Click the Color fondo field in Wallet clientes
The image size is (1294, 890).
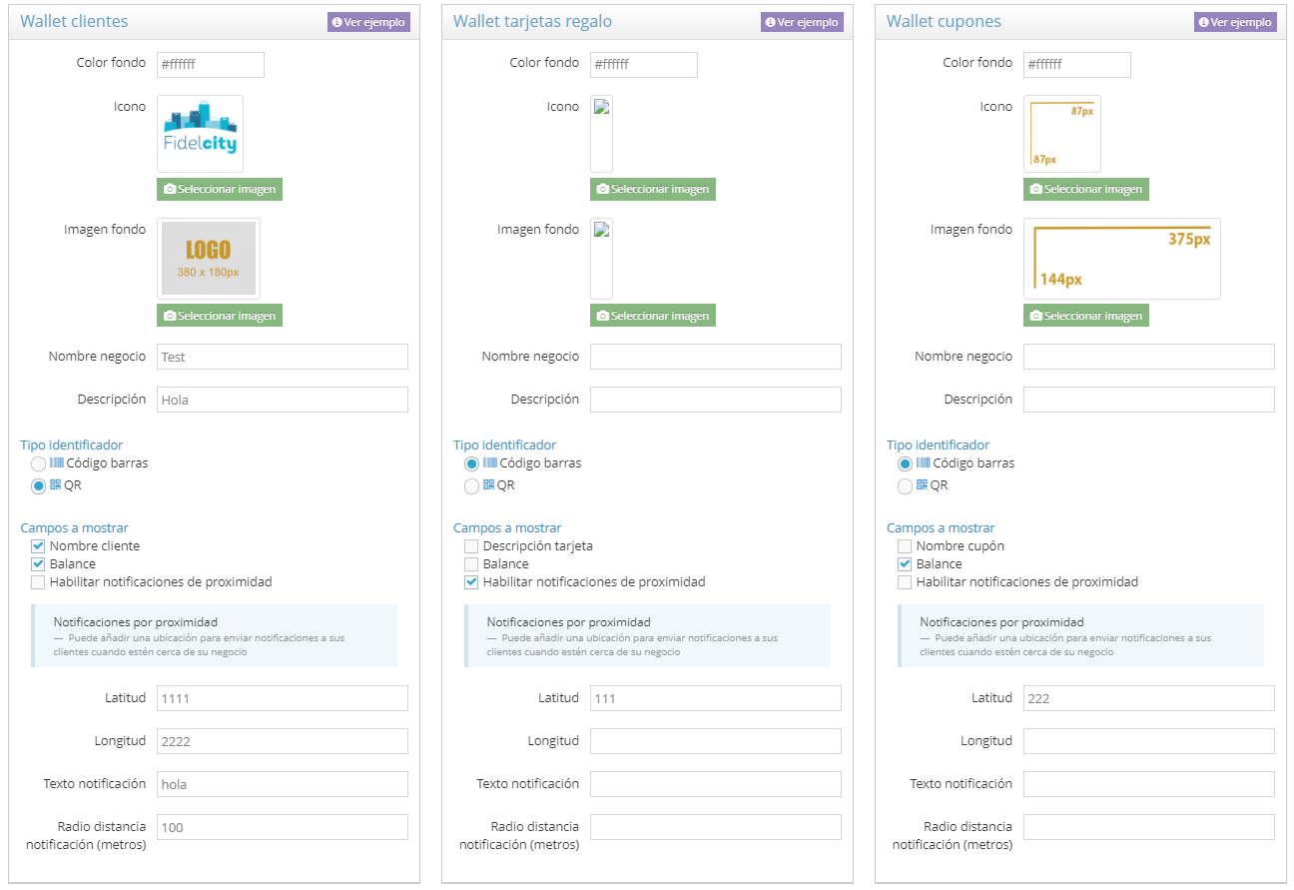tap(210, 65)
